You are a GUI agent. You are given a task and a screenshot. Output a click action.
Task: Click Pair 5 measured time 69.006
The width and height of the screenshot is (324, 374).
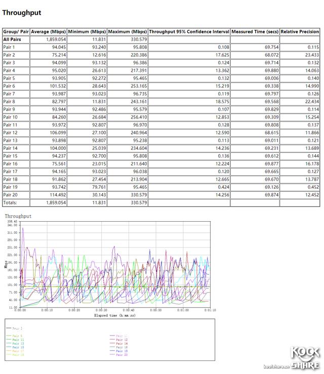tap(271, 78)
